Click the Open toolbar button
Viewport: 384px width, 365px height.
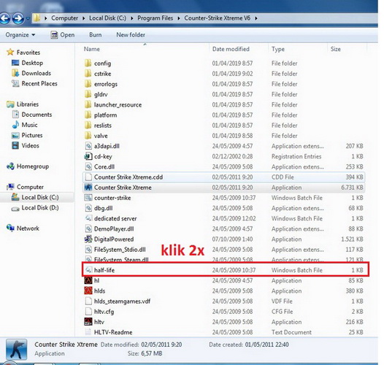(63, 35)
